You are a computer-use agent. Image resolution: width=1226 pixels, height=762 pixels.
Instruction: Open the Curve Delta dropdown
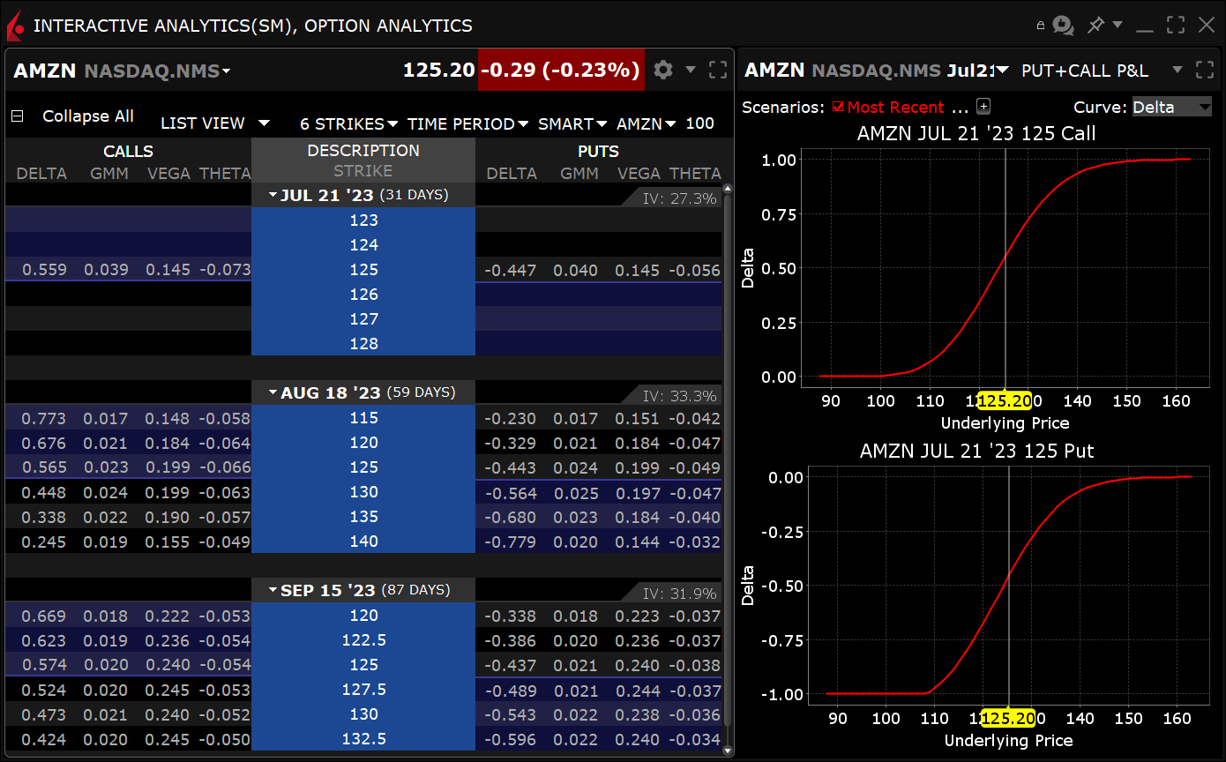(1172, 107)
